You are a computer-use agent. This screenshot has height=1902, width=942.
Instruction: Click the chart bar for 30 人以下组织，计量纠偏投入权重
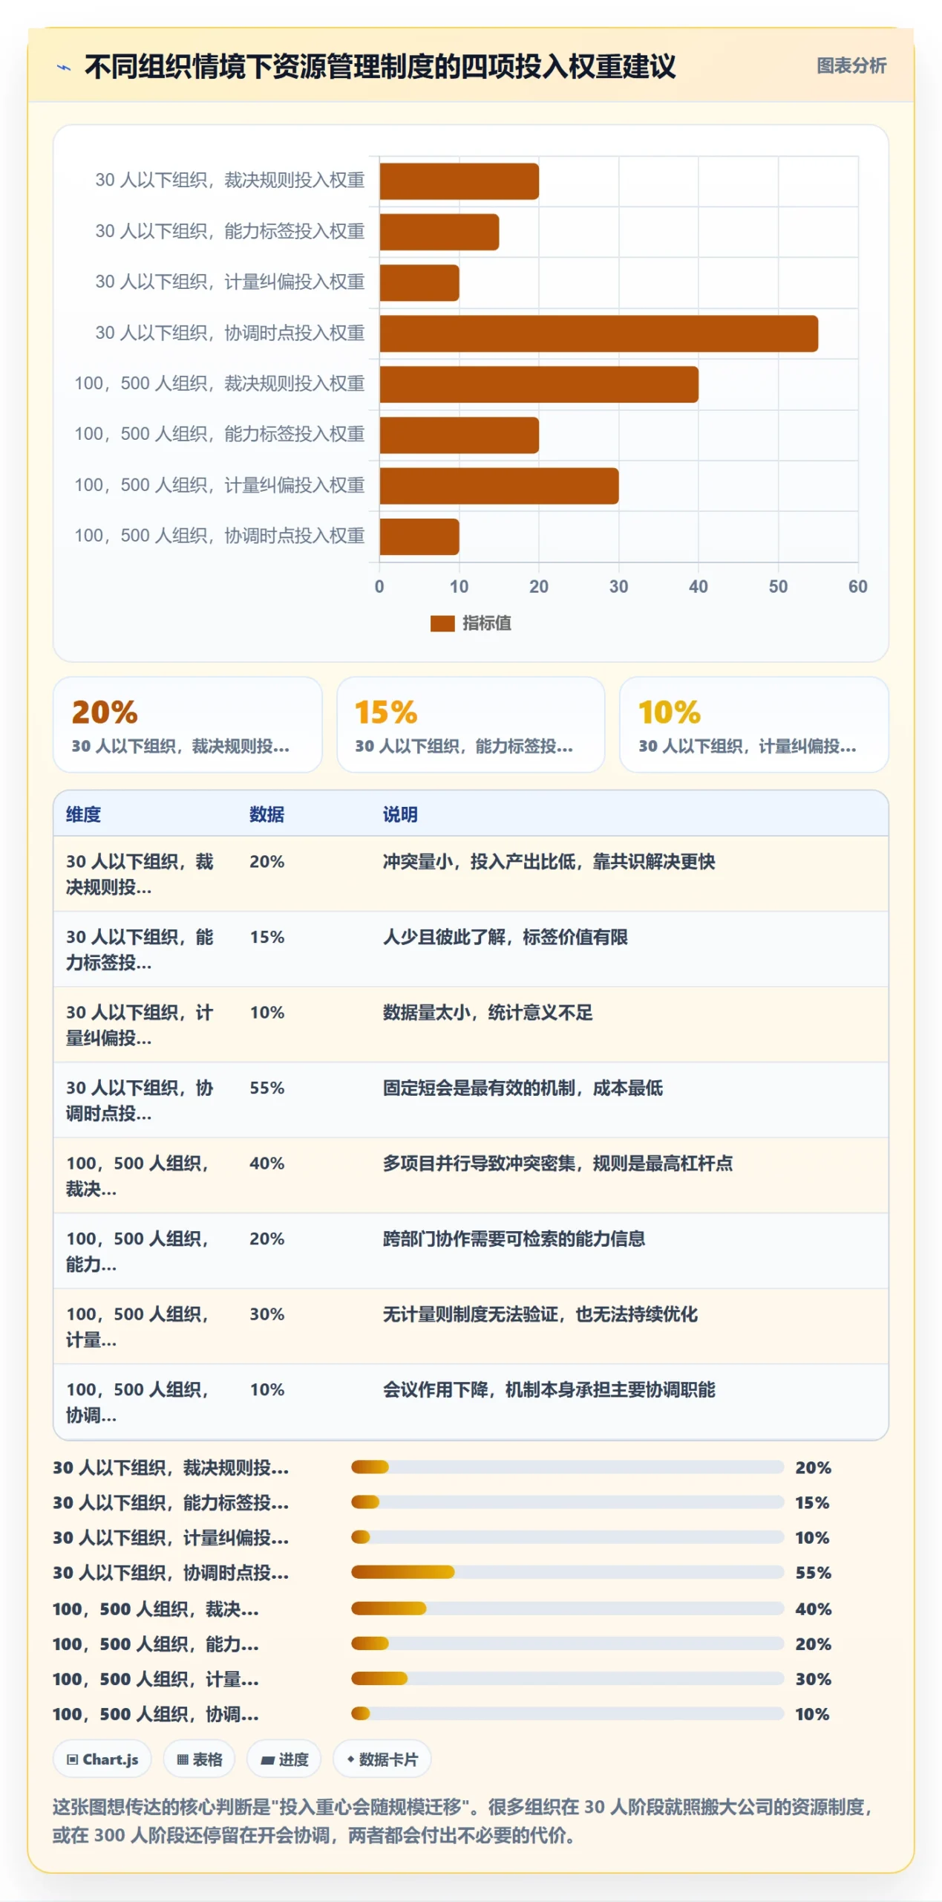coord(419,283)
